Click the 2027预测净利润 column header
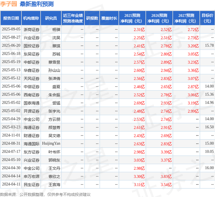The width and height of the screenshot is (215, 197). point(186,18)
